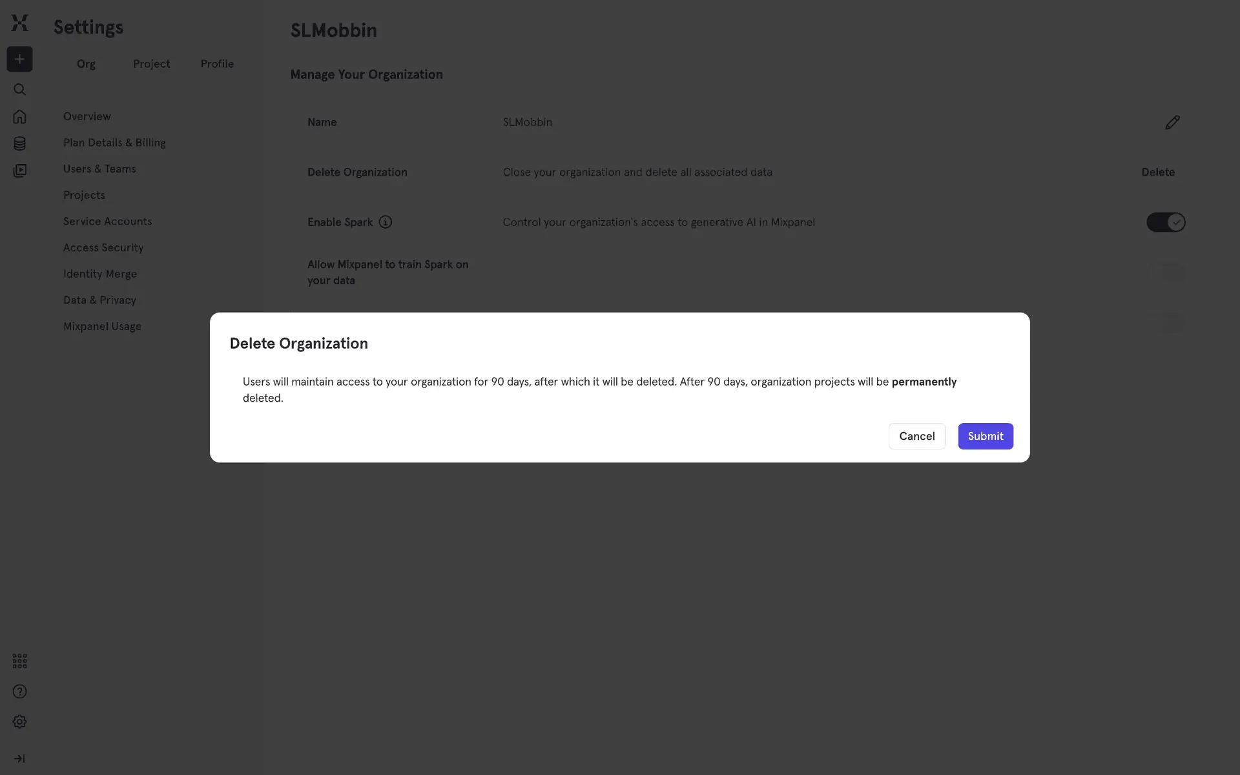Click Submit to delete organization
This screenshot has height=775, width=1240.
(x=985, y=437)
